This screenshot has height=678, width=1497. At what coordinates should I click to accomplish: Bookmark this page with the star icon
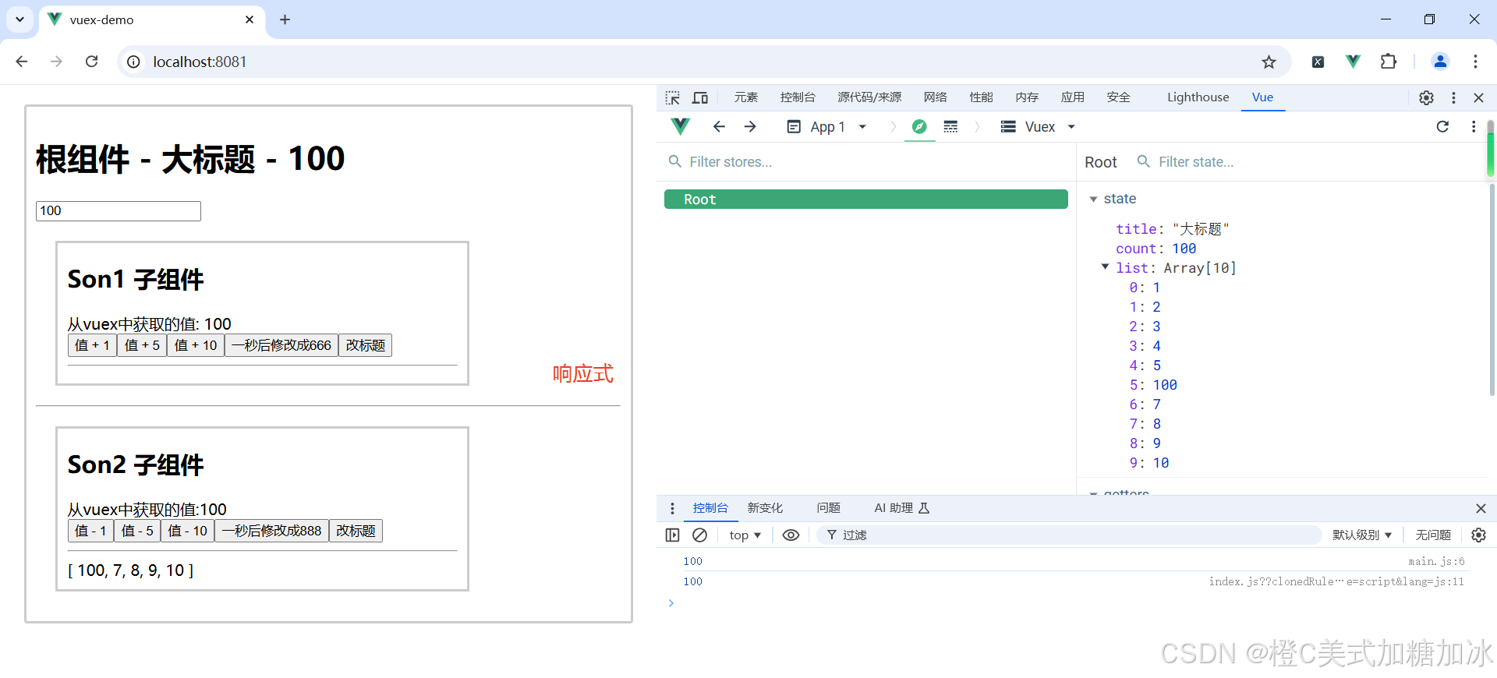pos(1269,62)
